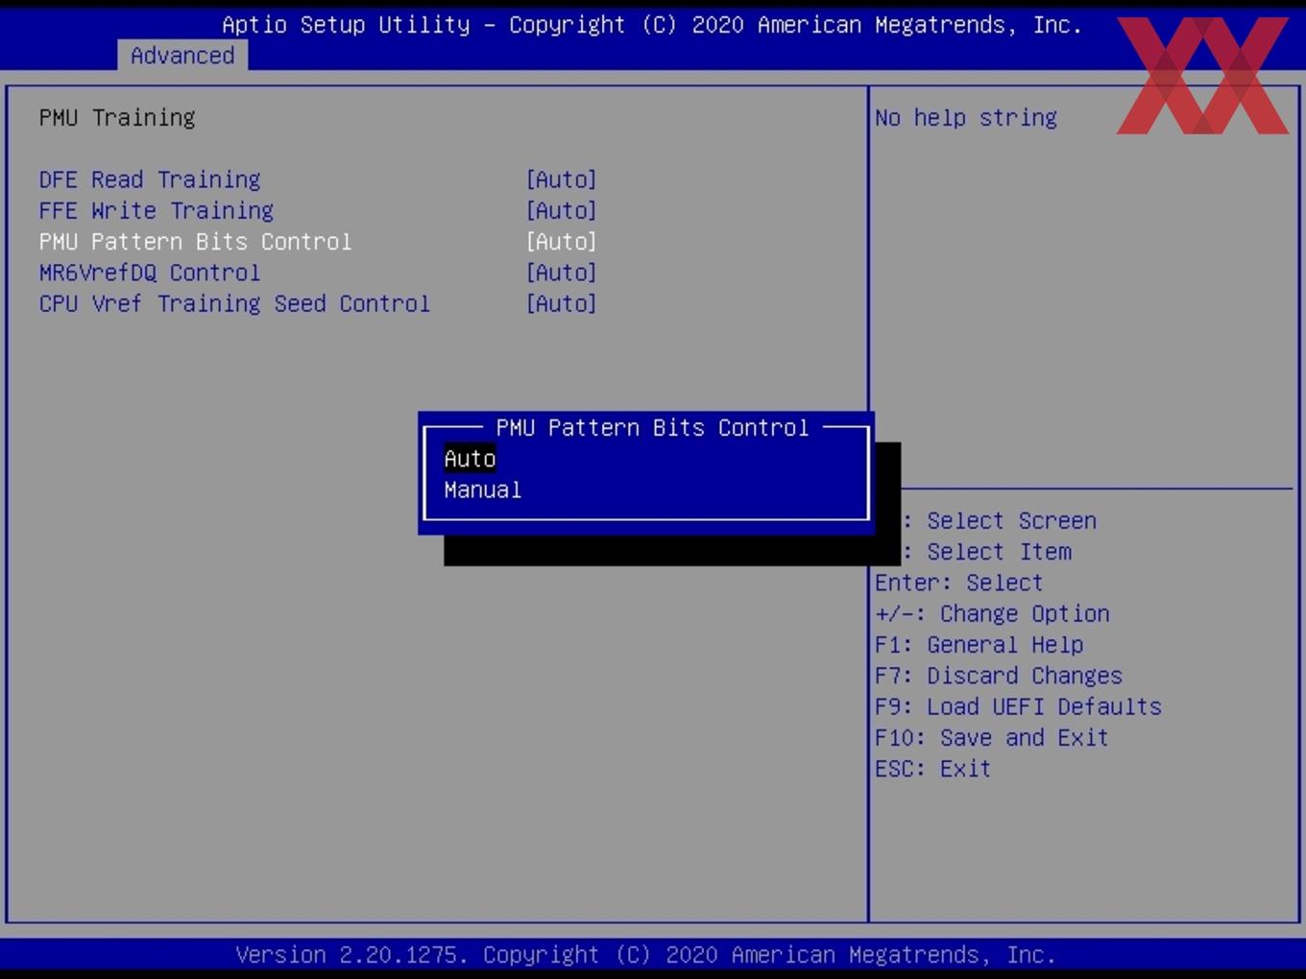Viewport: 1306px width, 979px height.
Task: Open the Advanced tab
Action: (x=182, y=56)
